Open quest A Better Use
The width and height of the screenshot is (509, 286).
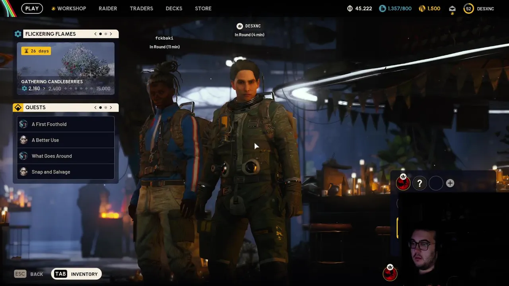[x=66, y=140]
